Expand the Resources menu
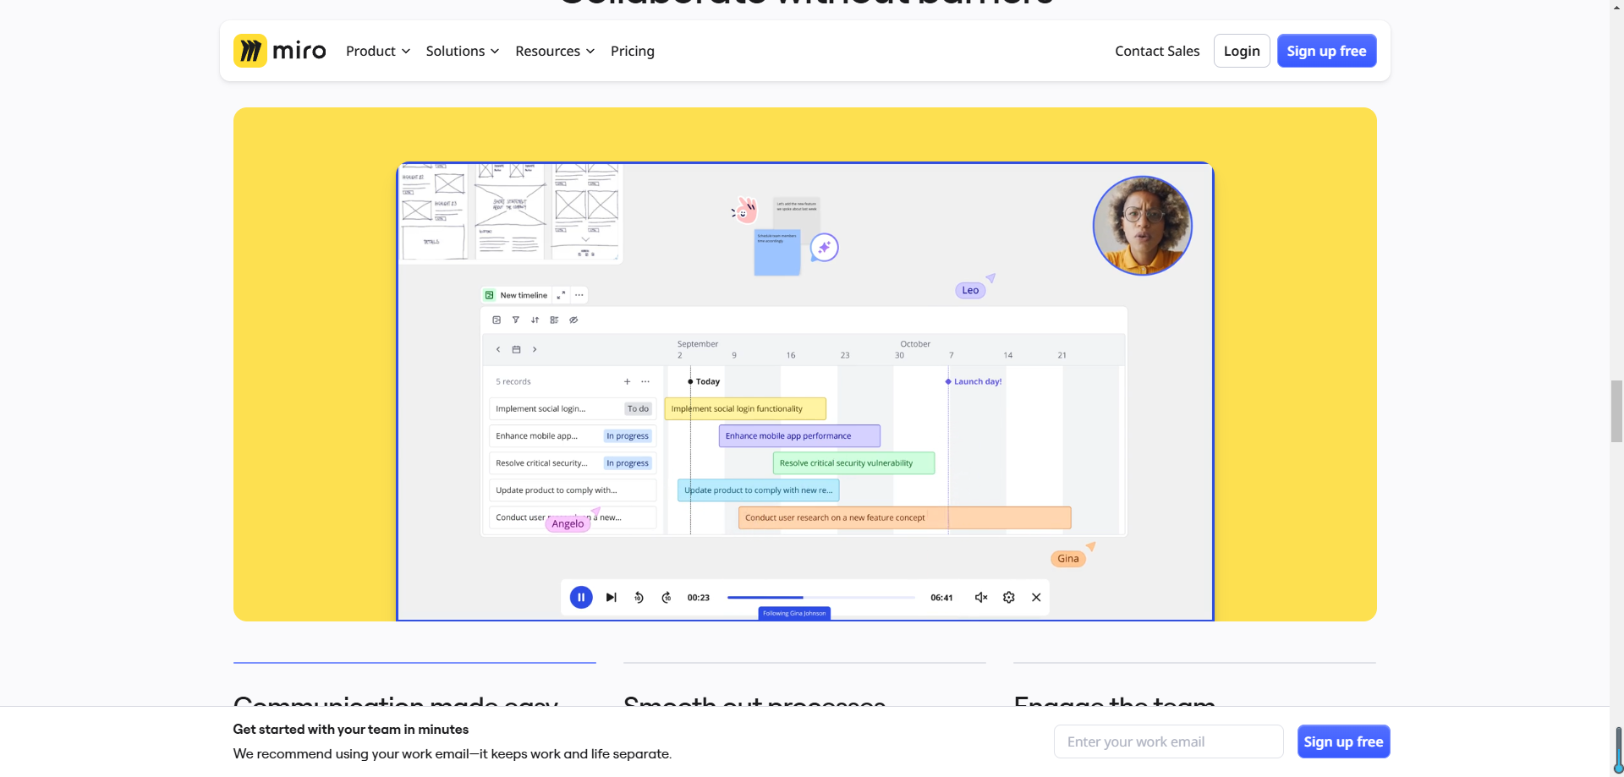This screenshot has height=777, width=1624. click(555, 51)
